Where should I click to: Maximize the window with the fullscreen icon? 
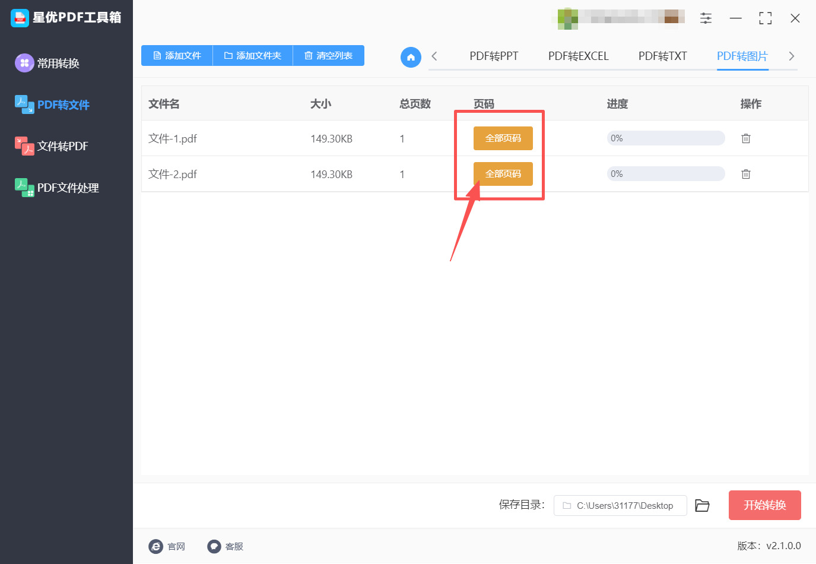coord(766,18)
